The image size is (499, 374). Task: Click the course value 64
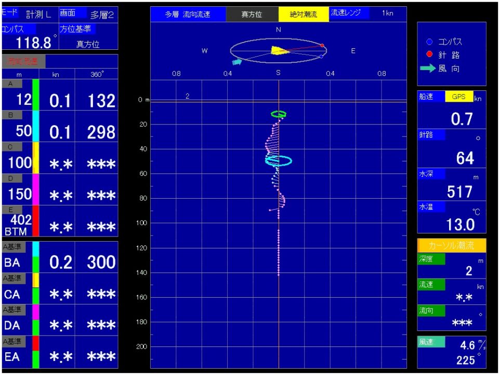(465, 158)
